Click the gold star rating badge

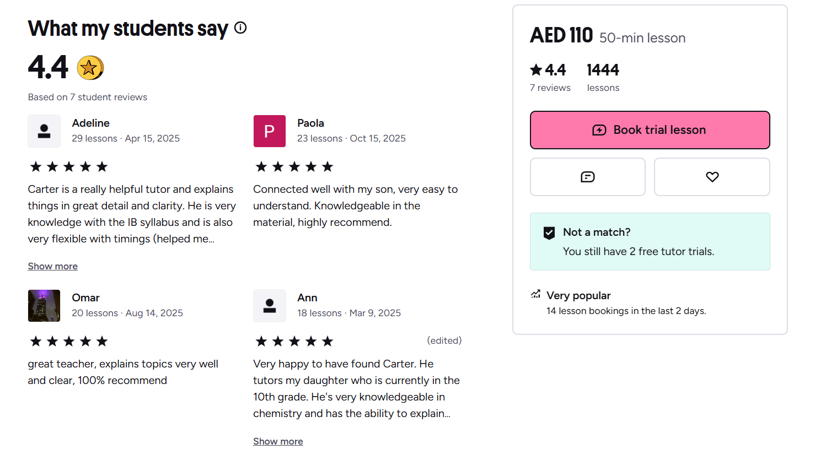click(x=90, y=68)
